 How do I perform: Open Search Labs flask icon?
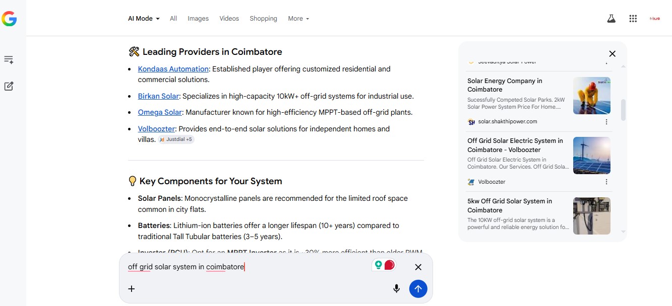pos(611,19)
